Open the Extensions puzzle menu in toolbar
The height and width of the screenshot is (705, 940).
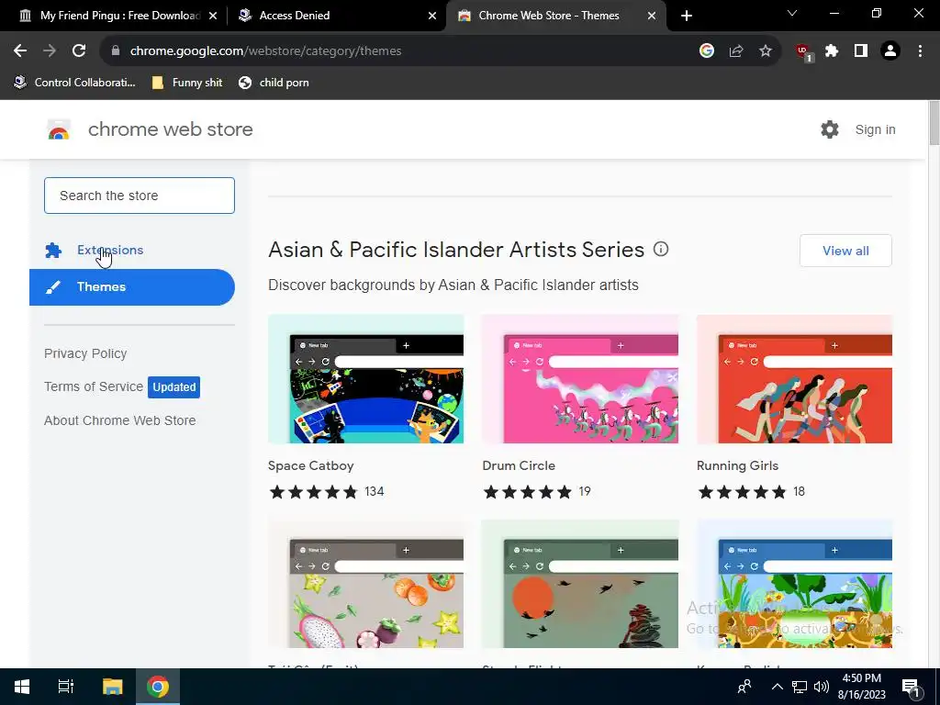coord(832,51)
